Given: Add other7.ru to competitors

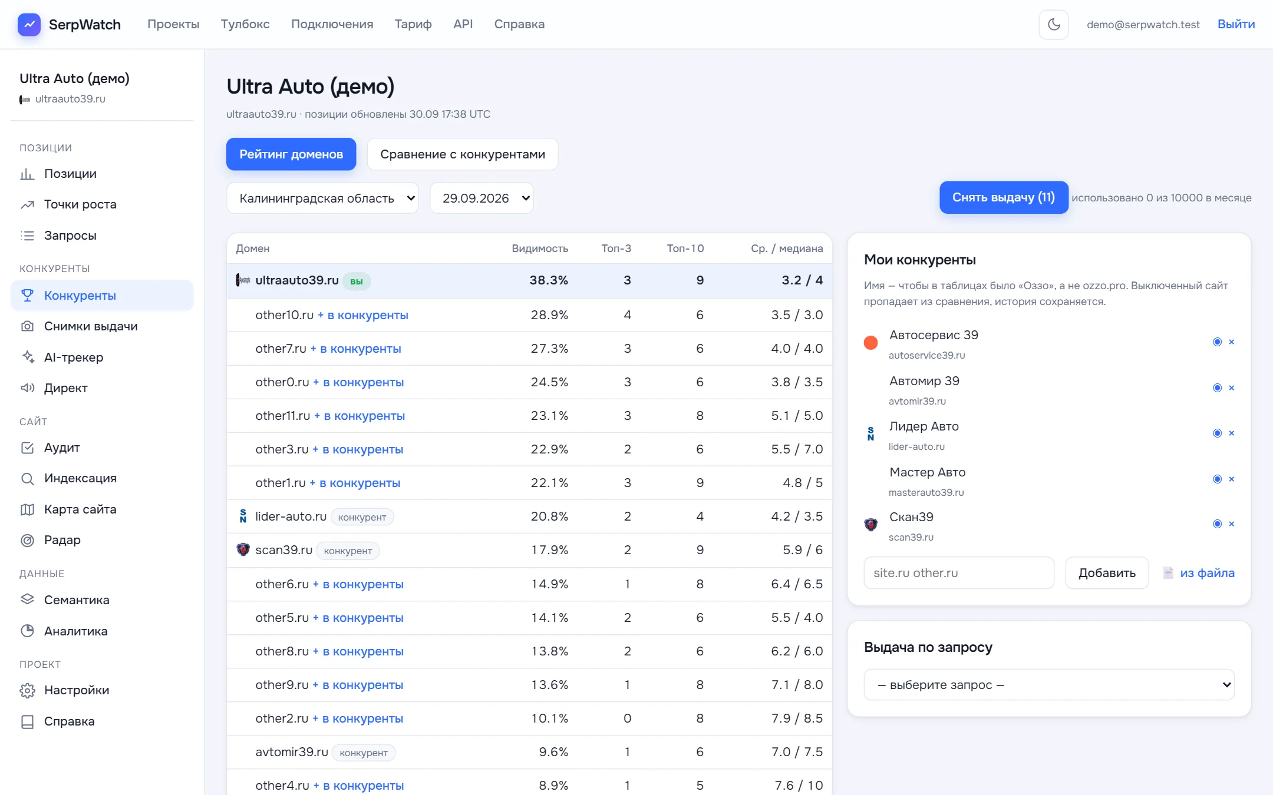Looking at the screenshot, I should (x=356, y=349).
